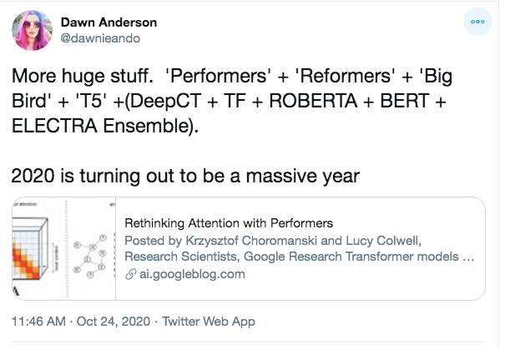Click the word 'ROBERTA' in the tweet
Viewport: 505px width, 349px height.
(313, 101)
